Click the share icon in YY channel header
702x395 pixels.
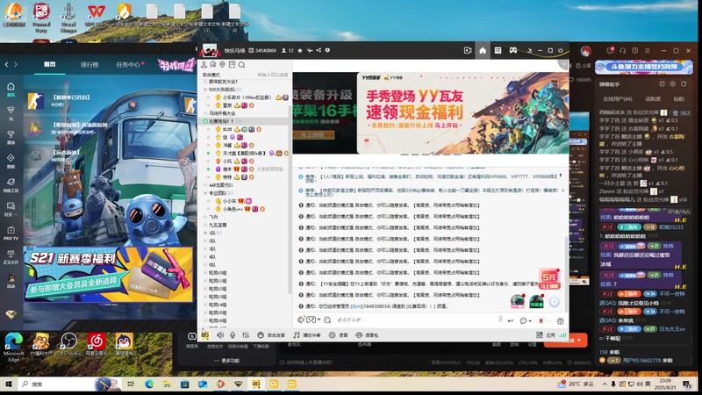click(x=319, y=51)
